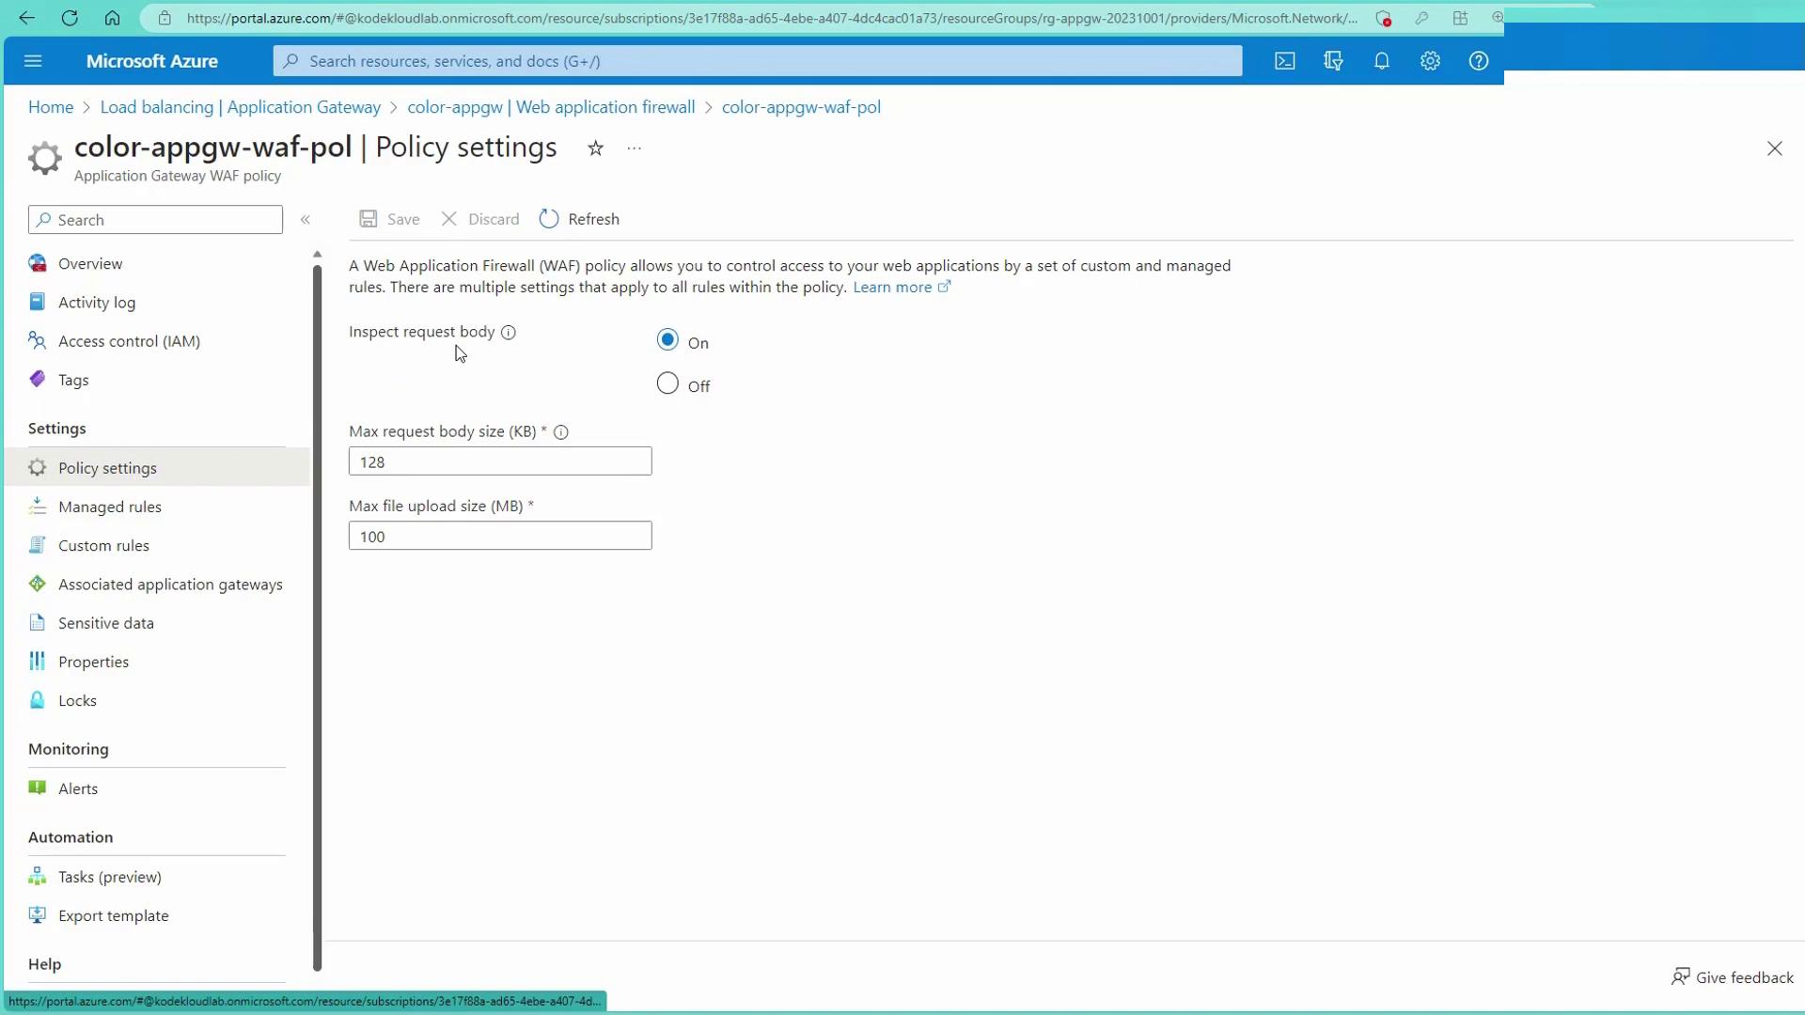
Task: Open the directories and subscriptions filter icon
Action: coord(1332,61)
